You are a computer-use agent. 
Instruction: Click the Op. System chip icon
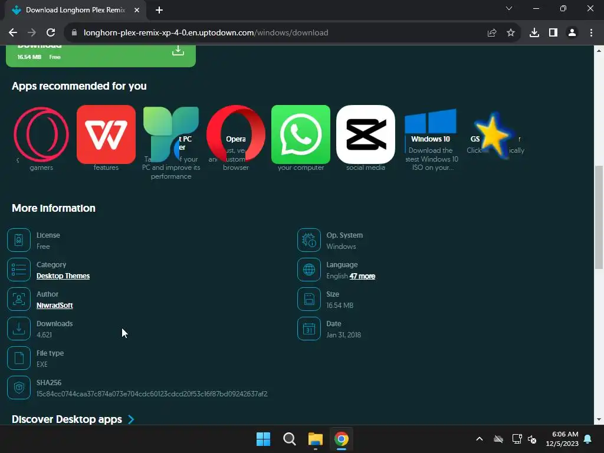[309, 240]
